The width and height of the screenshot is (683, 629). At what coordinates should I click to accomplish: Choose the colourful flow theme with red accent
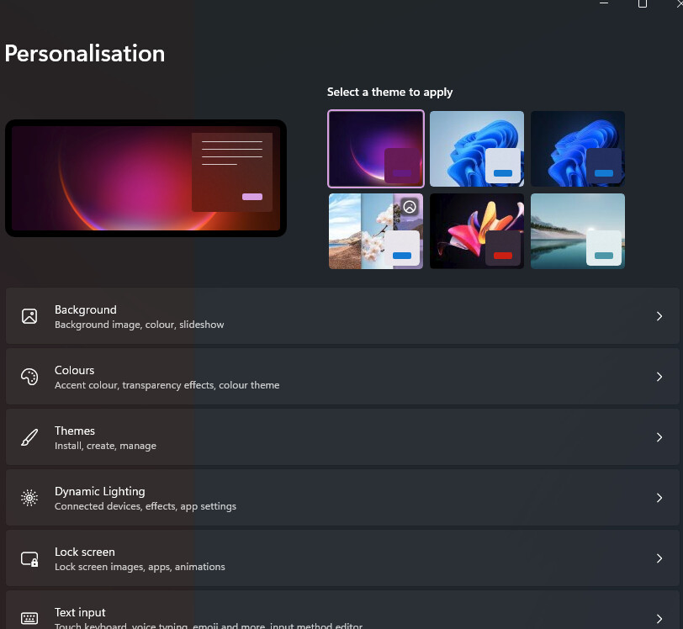click(x=476, y=230)
